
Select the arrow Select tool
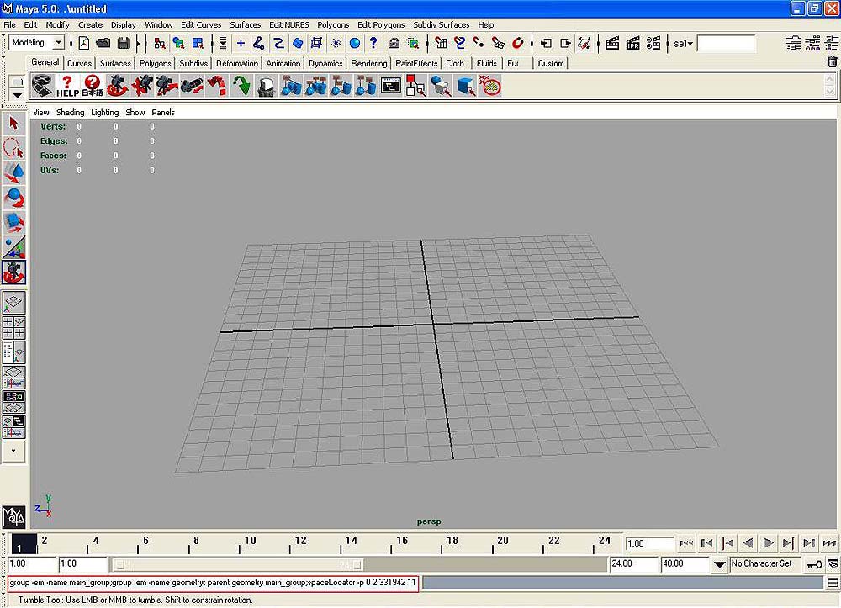[14, 124]
